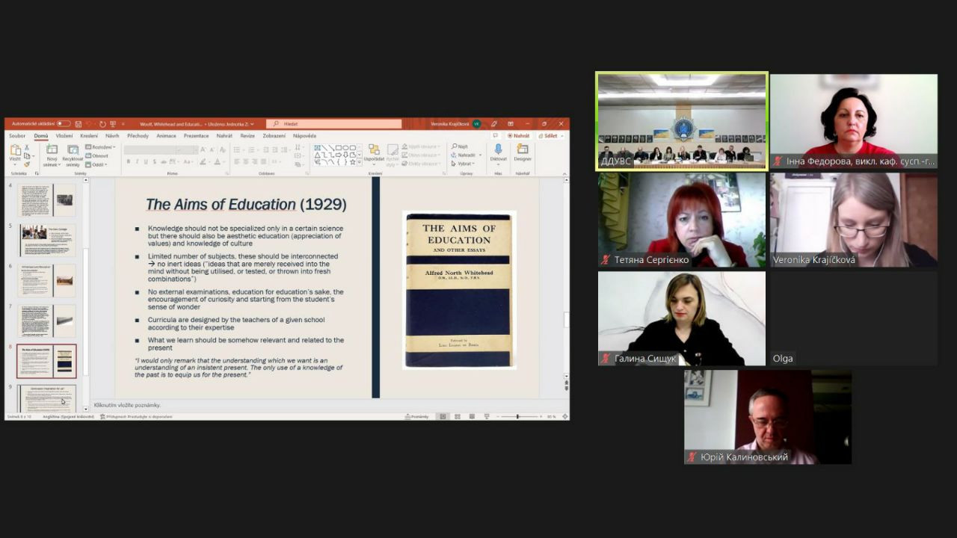The width and height of the screenshot is (957, 538).
Task: Expand the Oddíl section dropdown
Action: pyautogui.click(x=96, y=164)
